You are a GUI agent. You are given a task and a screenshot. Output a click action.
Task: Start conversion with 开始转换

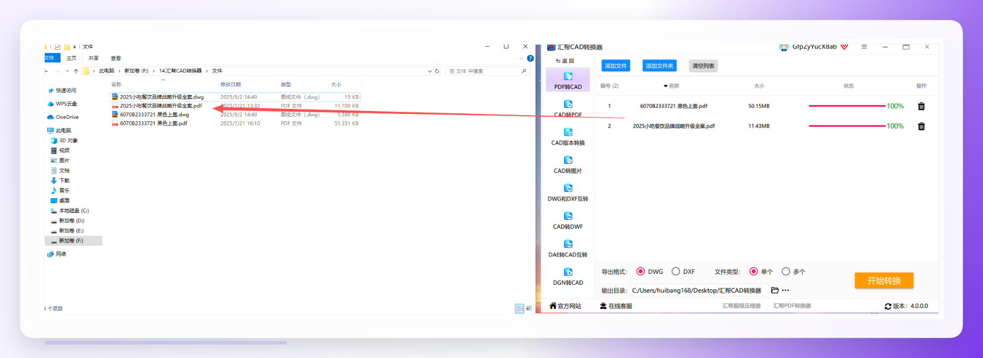(x=884, y=281)
